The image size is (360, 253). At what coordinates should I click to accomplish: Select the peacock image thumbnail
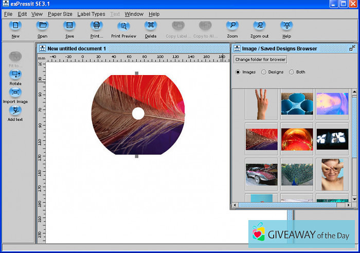(297, 174)
